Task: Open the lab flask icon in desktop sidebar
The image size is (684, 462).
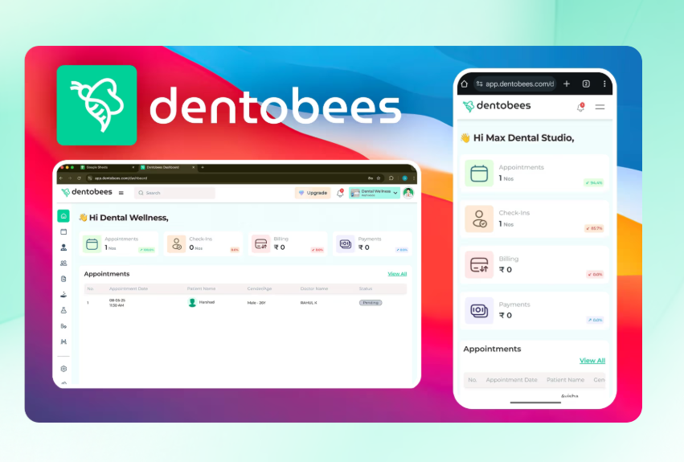Action: [x=63, y=310]
